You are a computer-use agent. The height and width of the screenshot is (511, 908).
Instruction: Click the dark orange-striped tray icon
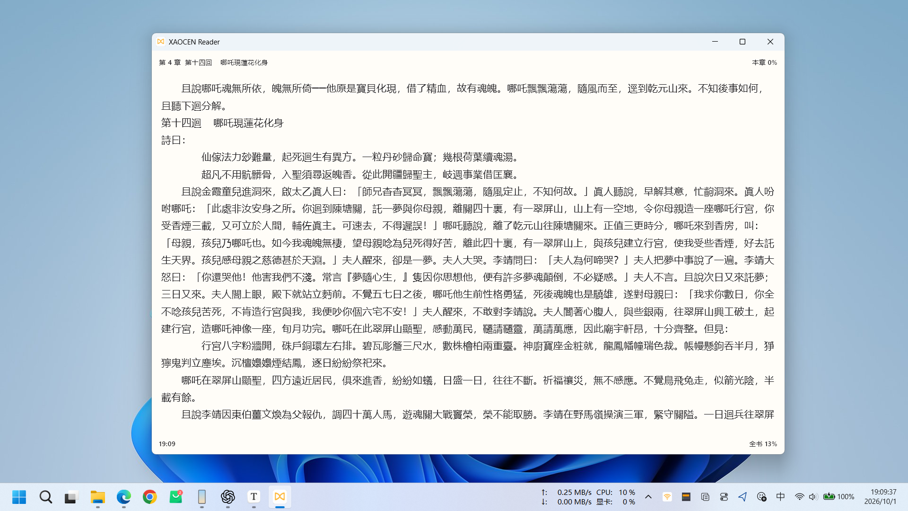[x=686, y=497]
